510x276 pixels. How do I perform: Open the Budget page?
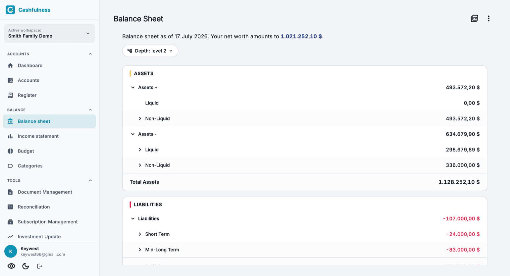point(49,151)
